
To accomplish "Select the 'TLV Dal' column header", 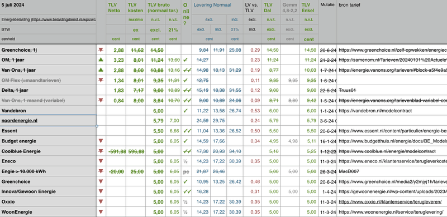I will tap(271, 8).
